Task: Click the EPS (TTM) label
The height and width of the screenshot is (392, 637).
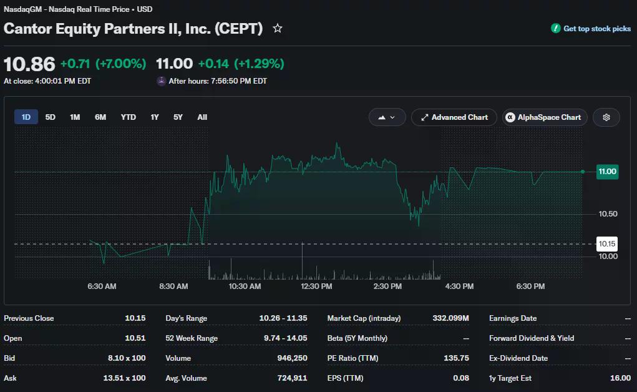Action: pos(345,378)
